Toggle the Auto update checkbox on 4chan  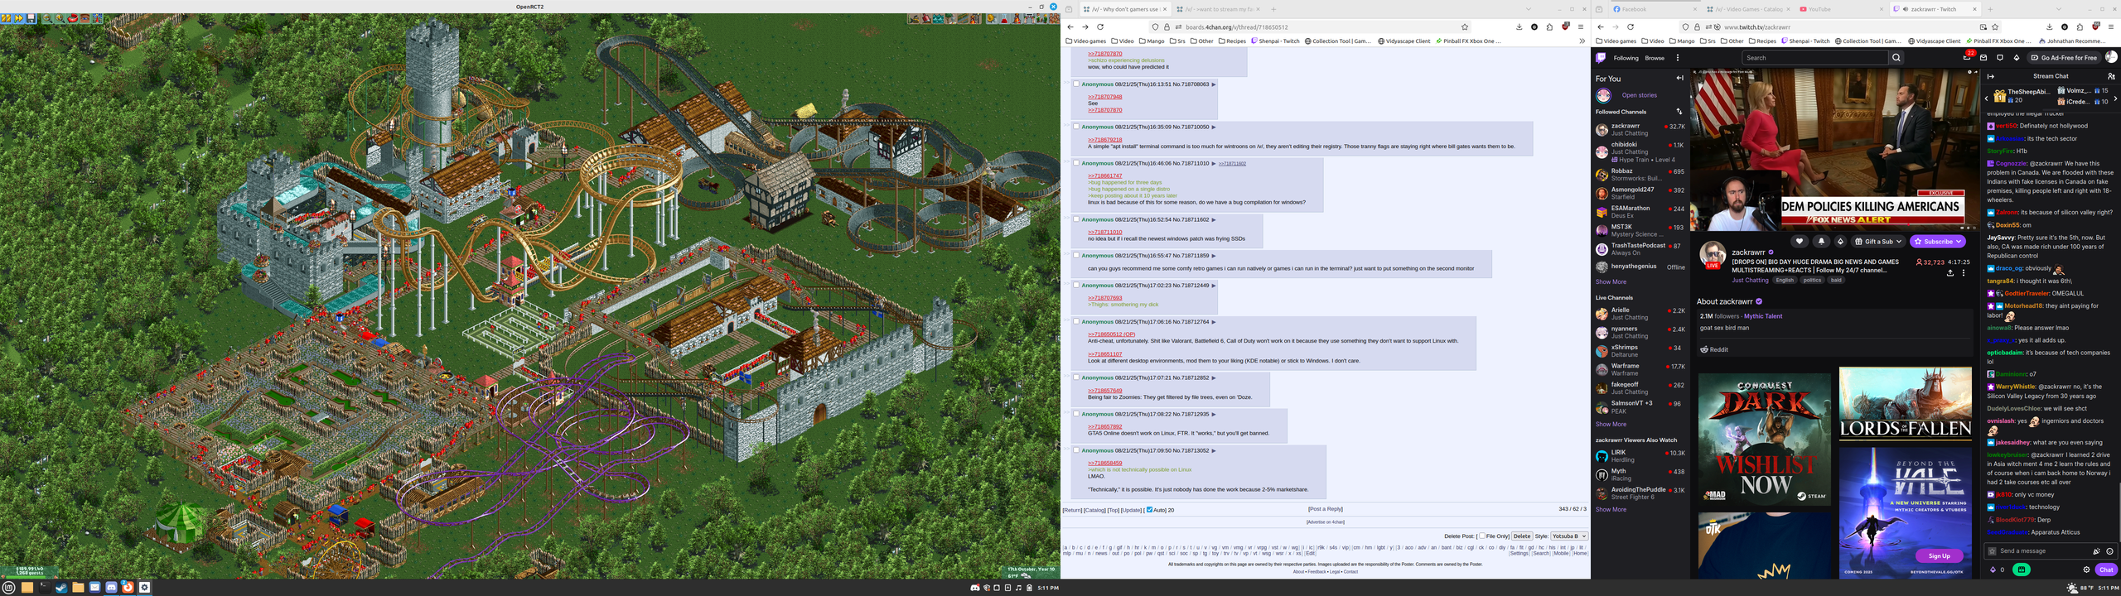point(1149,510)
